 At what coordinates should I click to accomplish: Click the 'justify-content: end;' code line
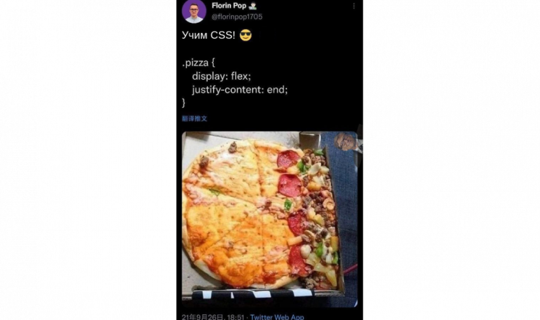pos(240,90)
